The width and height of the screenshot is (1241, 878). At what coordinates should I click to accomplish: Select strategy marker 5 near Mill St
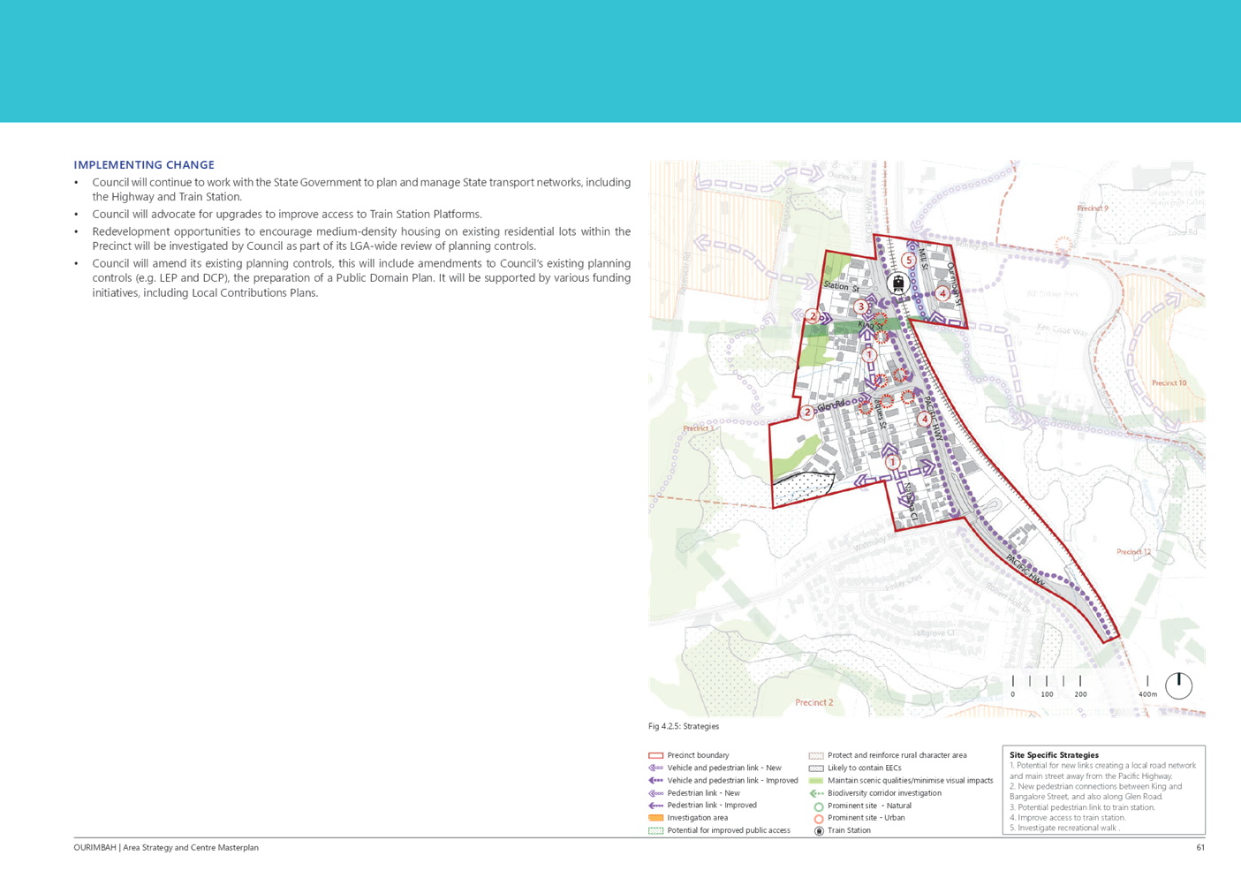[x=908, y=261]
